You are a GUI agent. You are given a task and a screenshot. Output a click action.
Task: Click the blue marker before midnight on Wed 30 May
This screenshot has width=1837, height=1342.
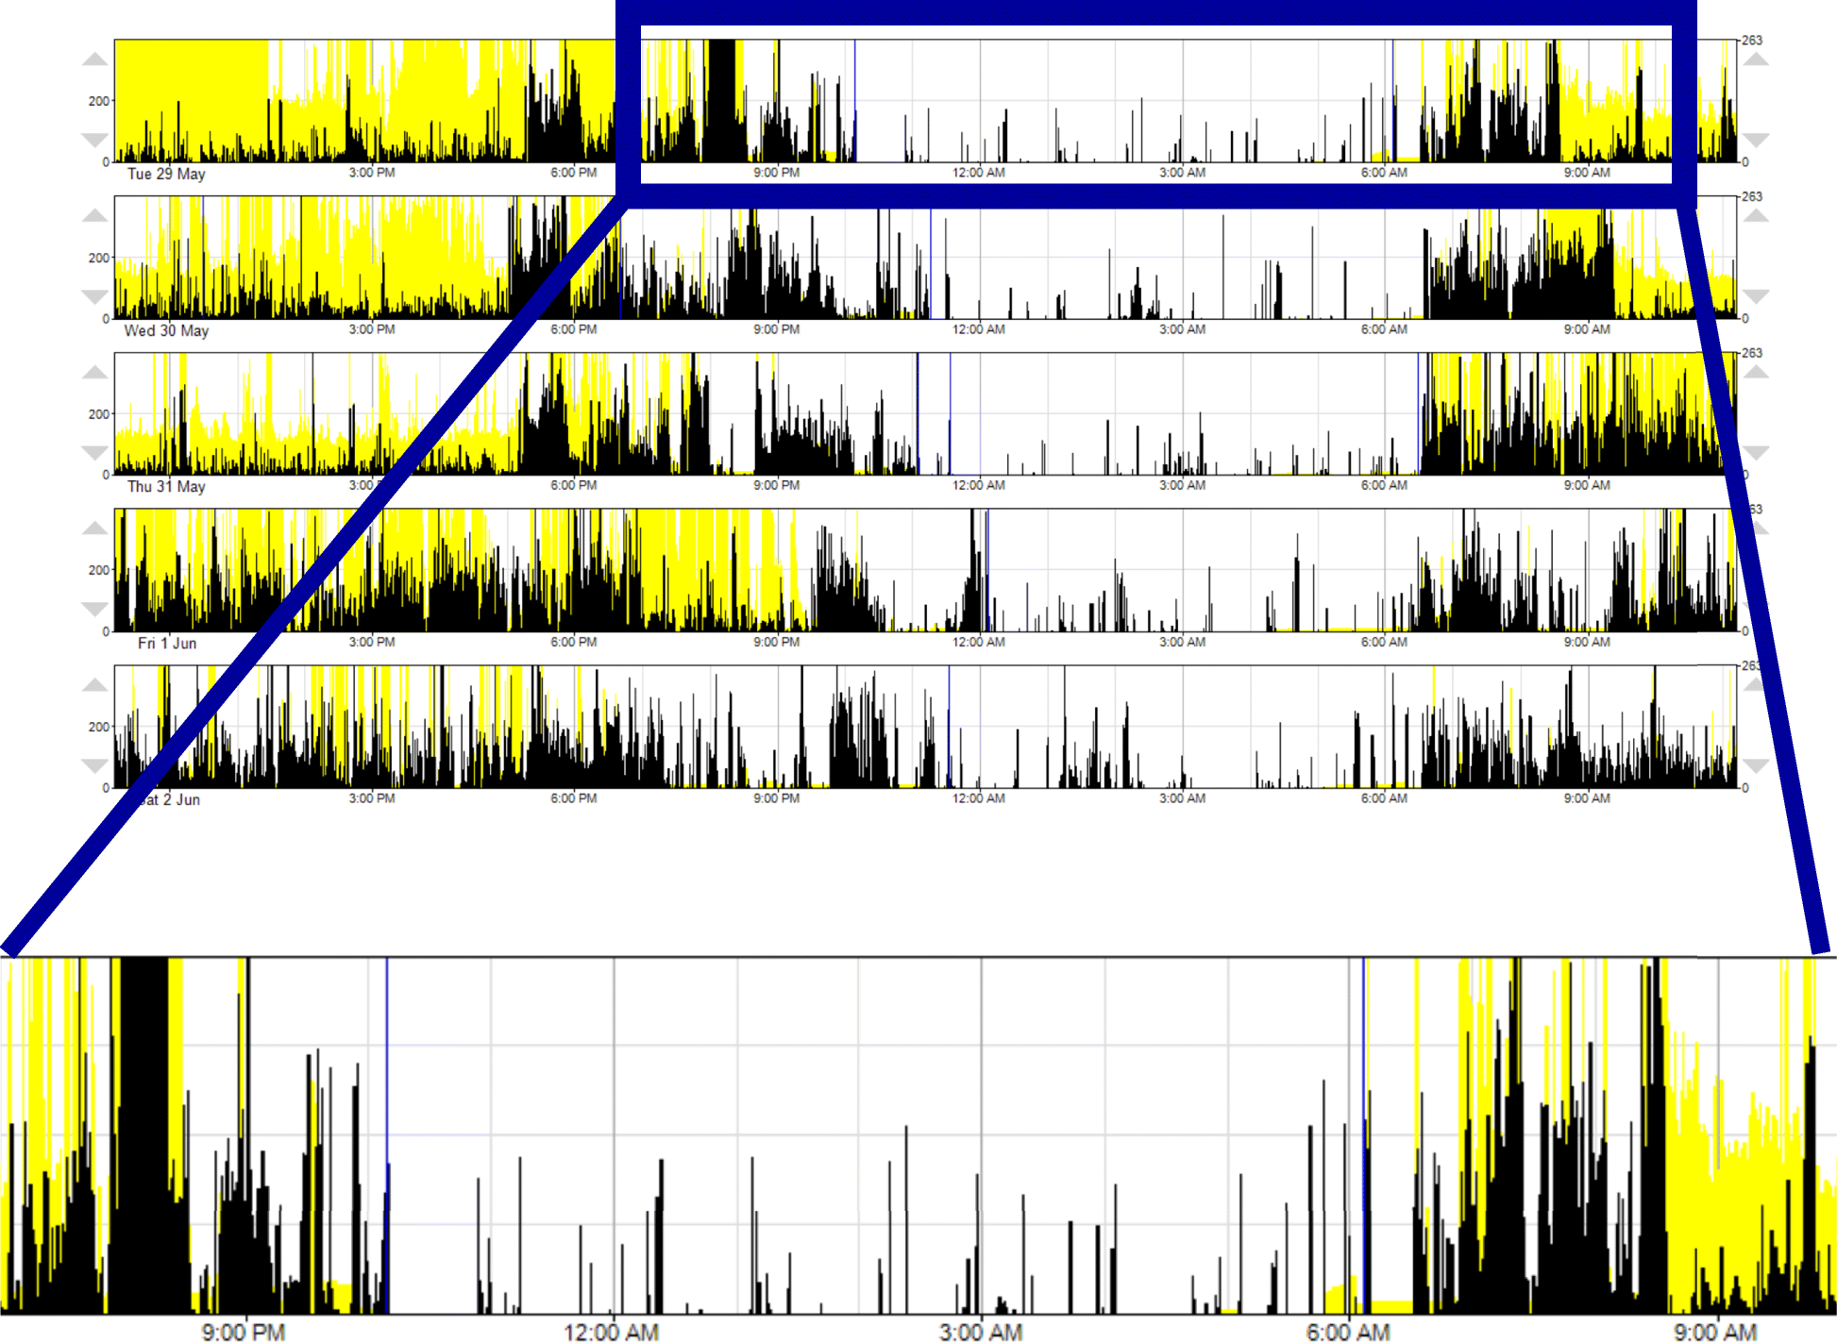coord(931,258)
